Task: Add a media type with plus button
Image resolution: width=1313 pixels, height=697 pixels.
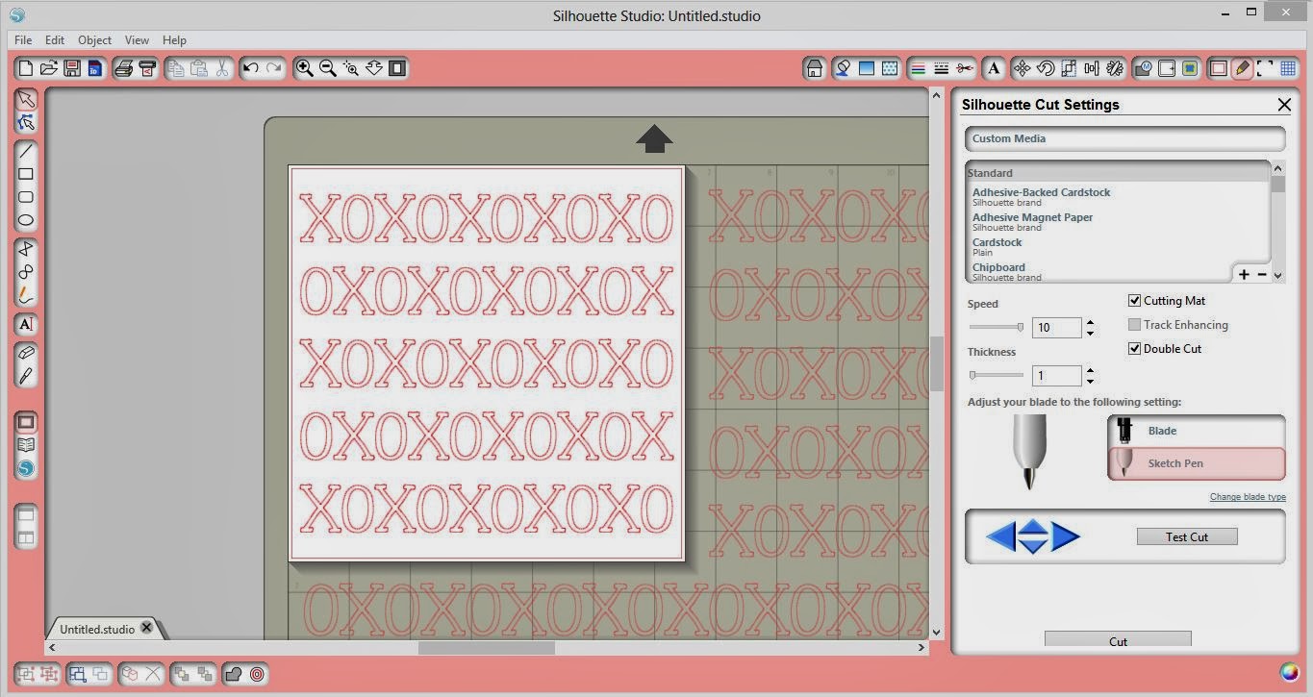Action: pos(1244,275)
